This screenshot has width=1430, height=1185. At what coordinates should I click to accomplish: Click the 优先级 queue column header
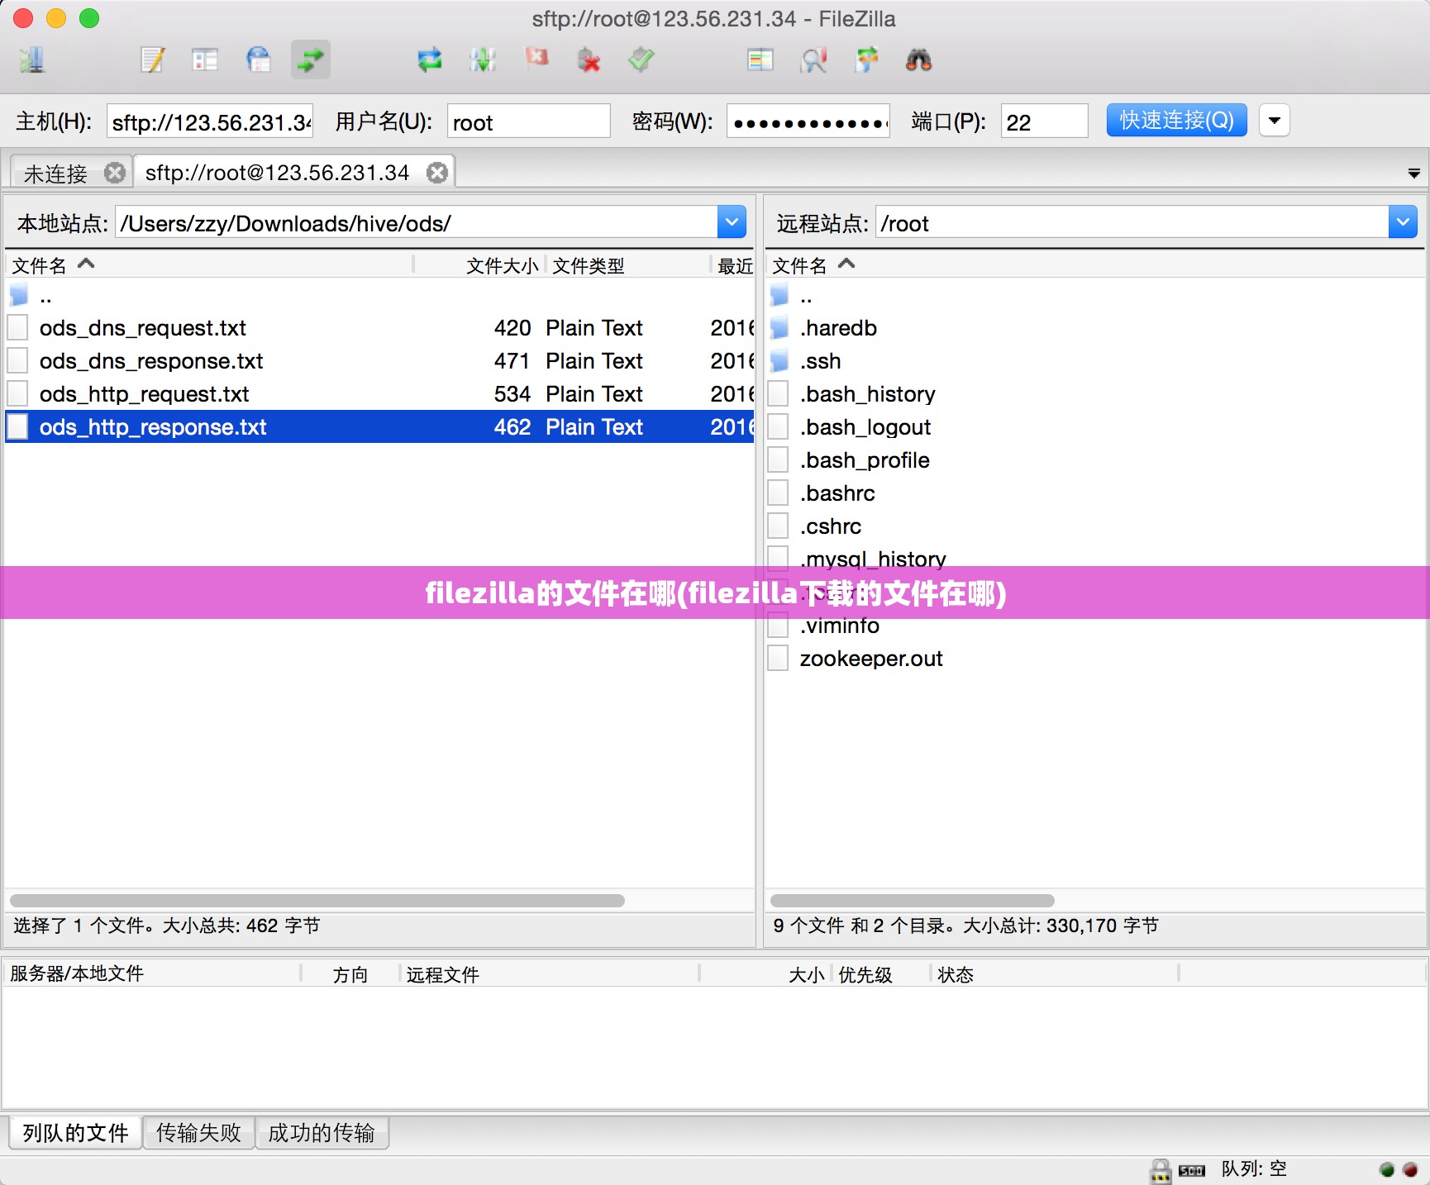[881, 974]
